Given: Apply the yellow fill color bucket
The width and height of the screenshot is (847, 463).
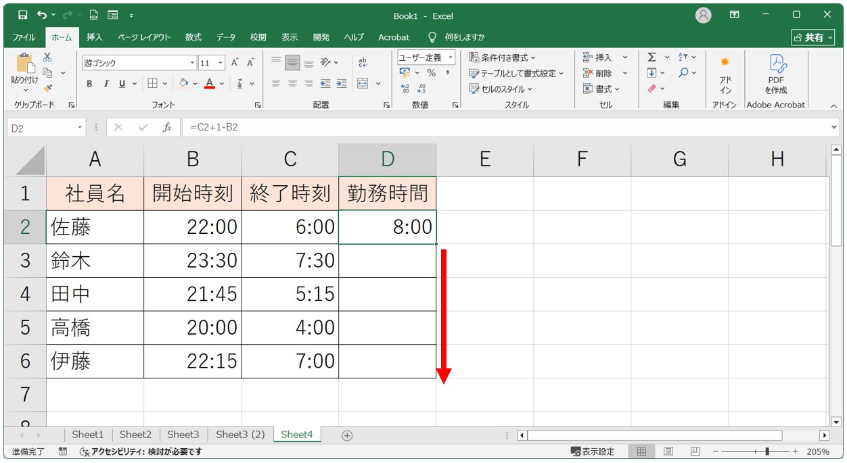Looking at the screenshot, I should [x=183, y=84].
